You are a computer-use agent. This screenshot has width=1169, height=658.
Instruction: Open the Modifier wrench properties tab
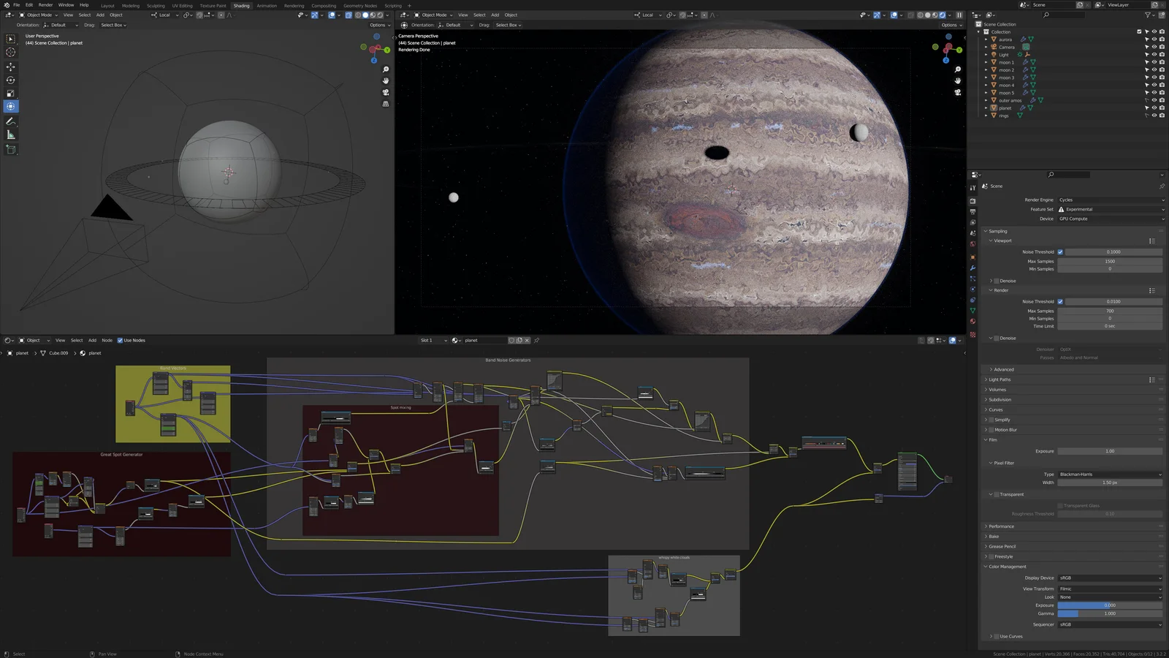pyautogui.click(x=972, y=268)
